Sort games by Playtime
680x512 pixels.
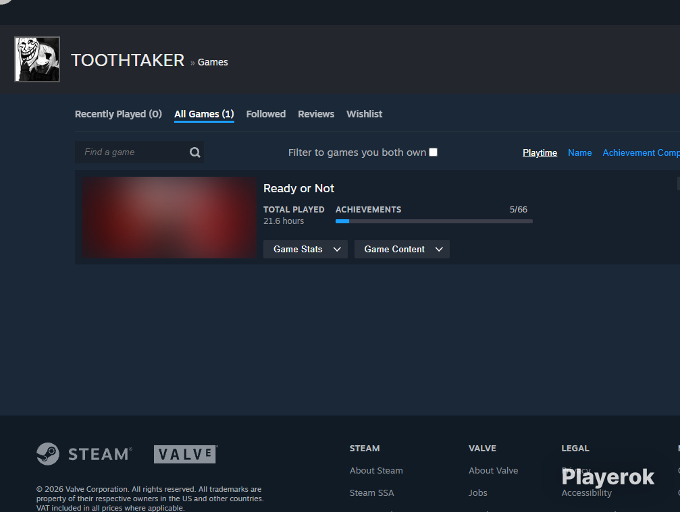540,152
